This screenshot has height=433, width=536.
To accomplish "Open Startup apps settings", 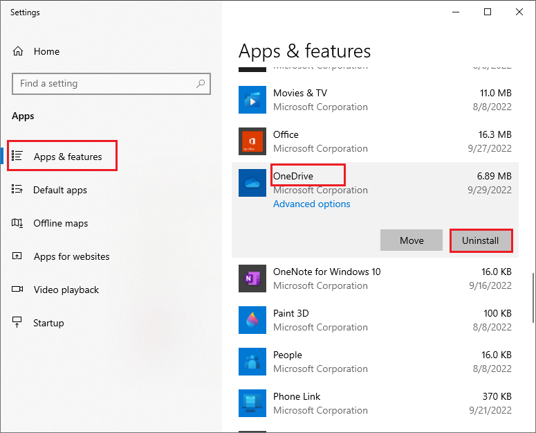I will 48,323.
